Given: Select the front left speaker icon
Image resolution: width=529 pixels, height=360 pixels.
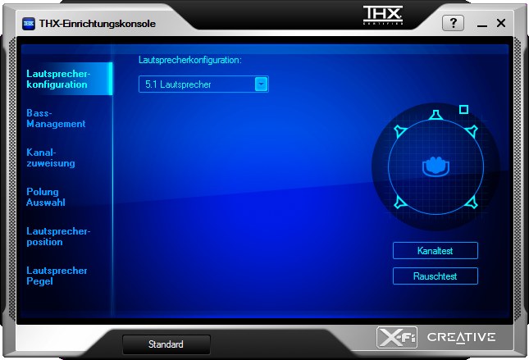Looking at the screenshot, I should 400,130.
